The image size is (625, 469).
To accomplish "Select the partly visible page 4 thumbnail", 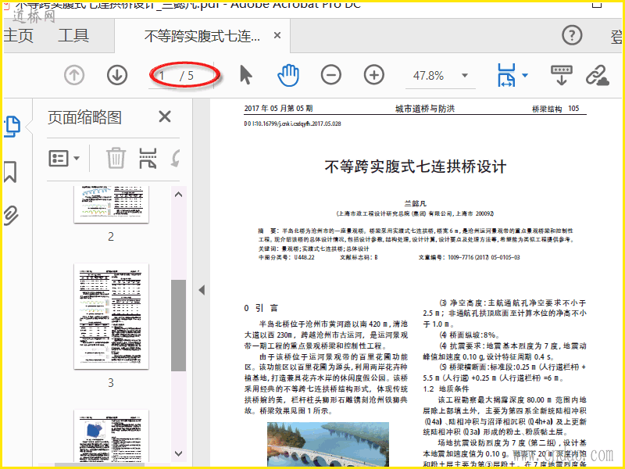I will (x=111, y=436).
